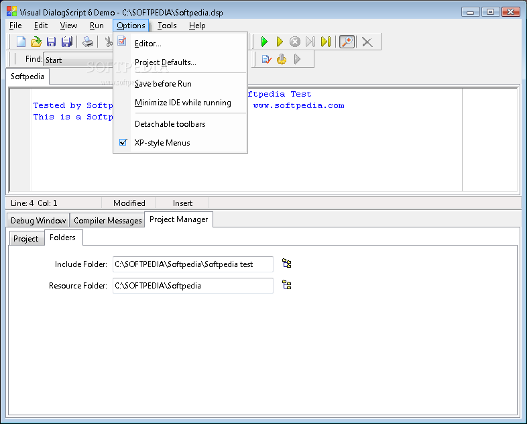Toggle the XP-style Menus checkbox
527x424 pixels.
pos(123,142)
